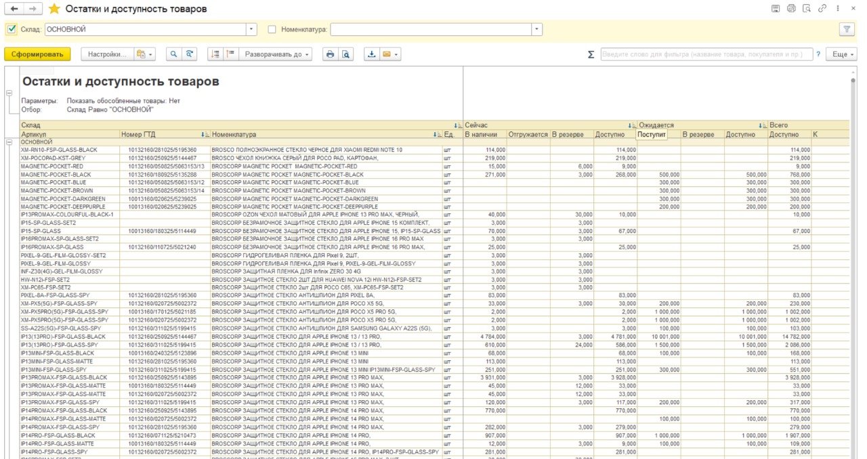Click the back navigation arrow
Image resolution: width=867 pixels, height=459 pixels.
tap(14, 9)
